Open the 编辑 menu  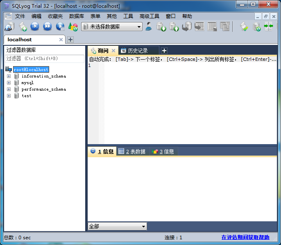tap(36, 16)
